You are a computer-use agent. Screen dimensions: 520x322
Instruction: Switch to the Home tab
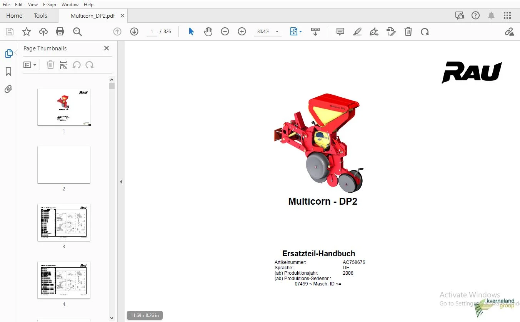point(14,16)
